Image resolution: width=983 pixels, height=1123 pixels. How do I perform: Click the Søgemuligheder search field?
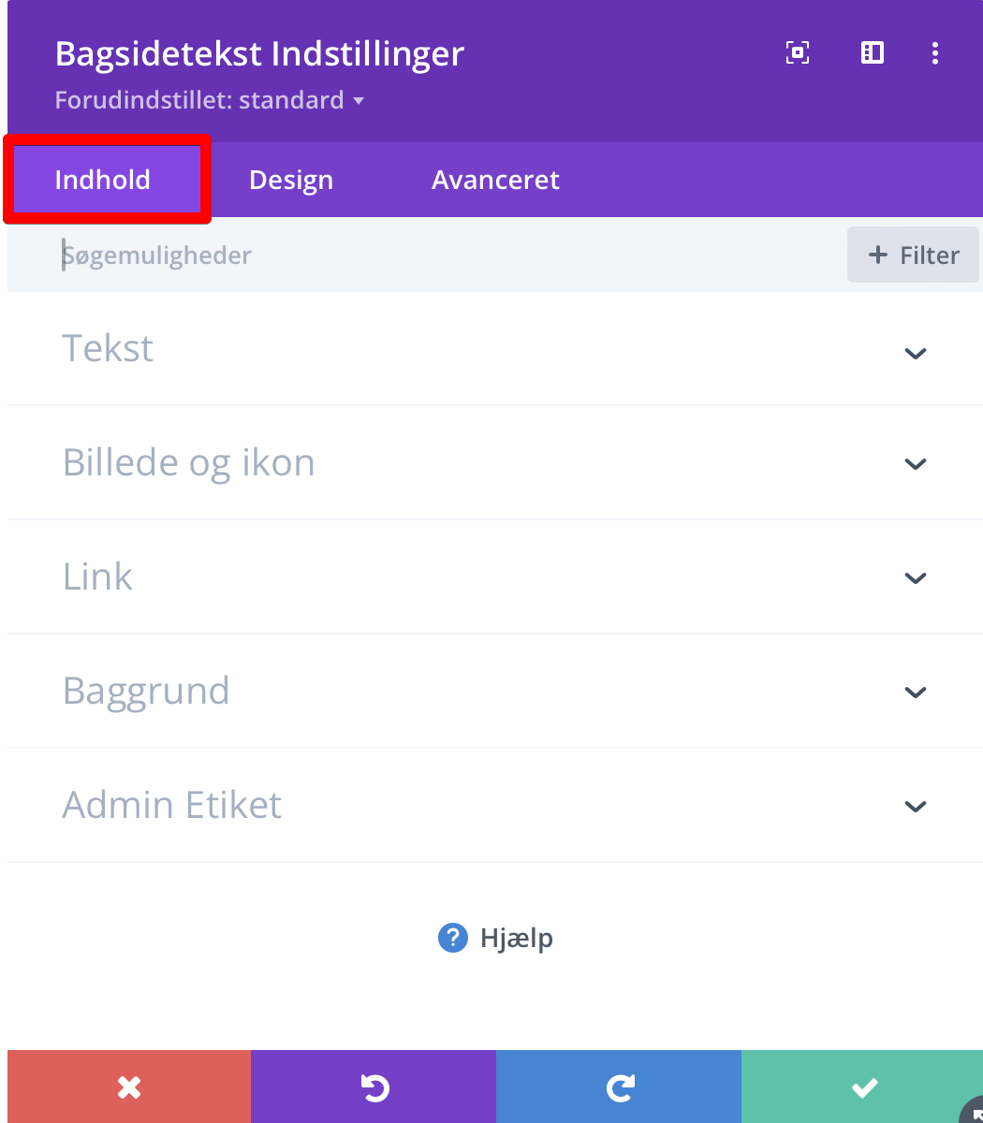tap(374, 255)
